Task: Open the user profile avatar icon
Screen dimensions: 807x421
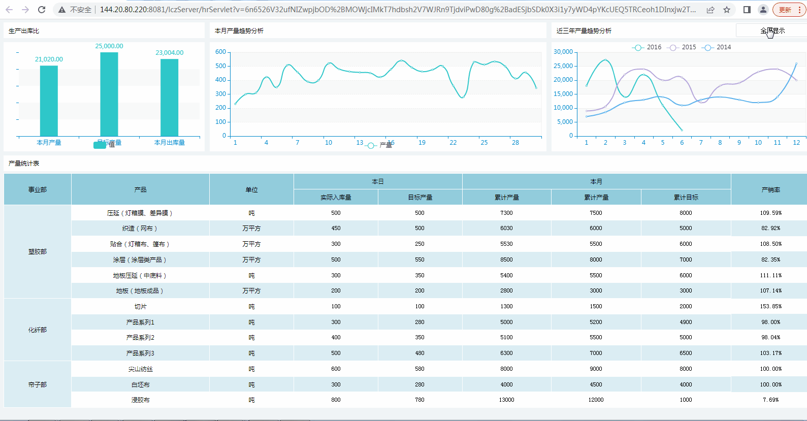Action: pyautogui.click(x=763, y=10)
